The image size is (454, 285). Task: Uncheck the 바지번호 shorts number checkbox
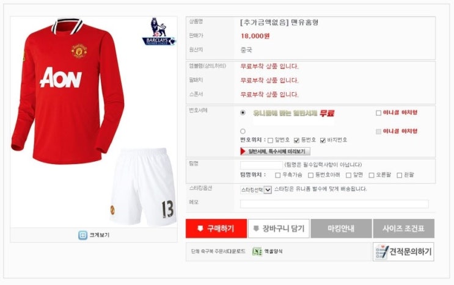coord(323,140)
